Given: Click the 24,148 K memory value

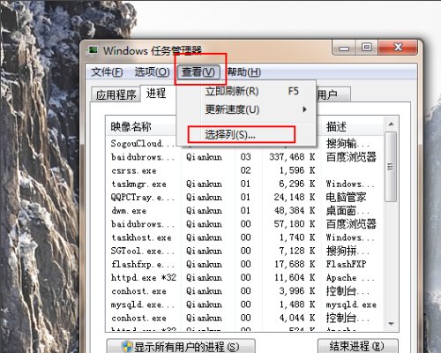Looking at the screenshot, I should click(x=295, y=198).
